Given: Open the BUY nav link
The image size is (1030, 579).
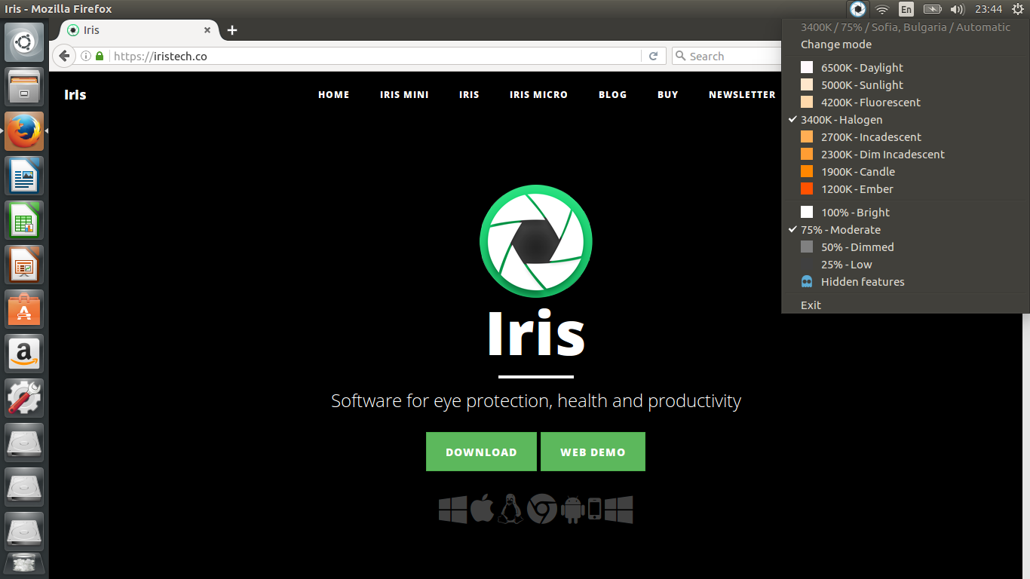Looking at the screenshot, I should click(668, 95).
